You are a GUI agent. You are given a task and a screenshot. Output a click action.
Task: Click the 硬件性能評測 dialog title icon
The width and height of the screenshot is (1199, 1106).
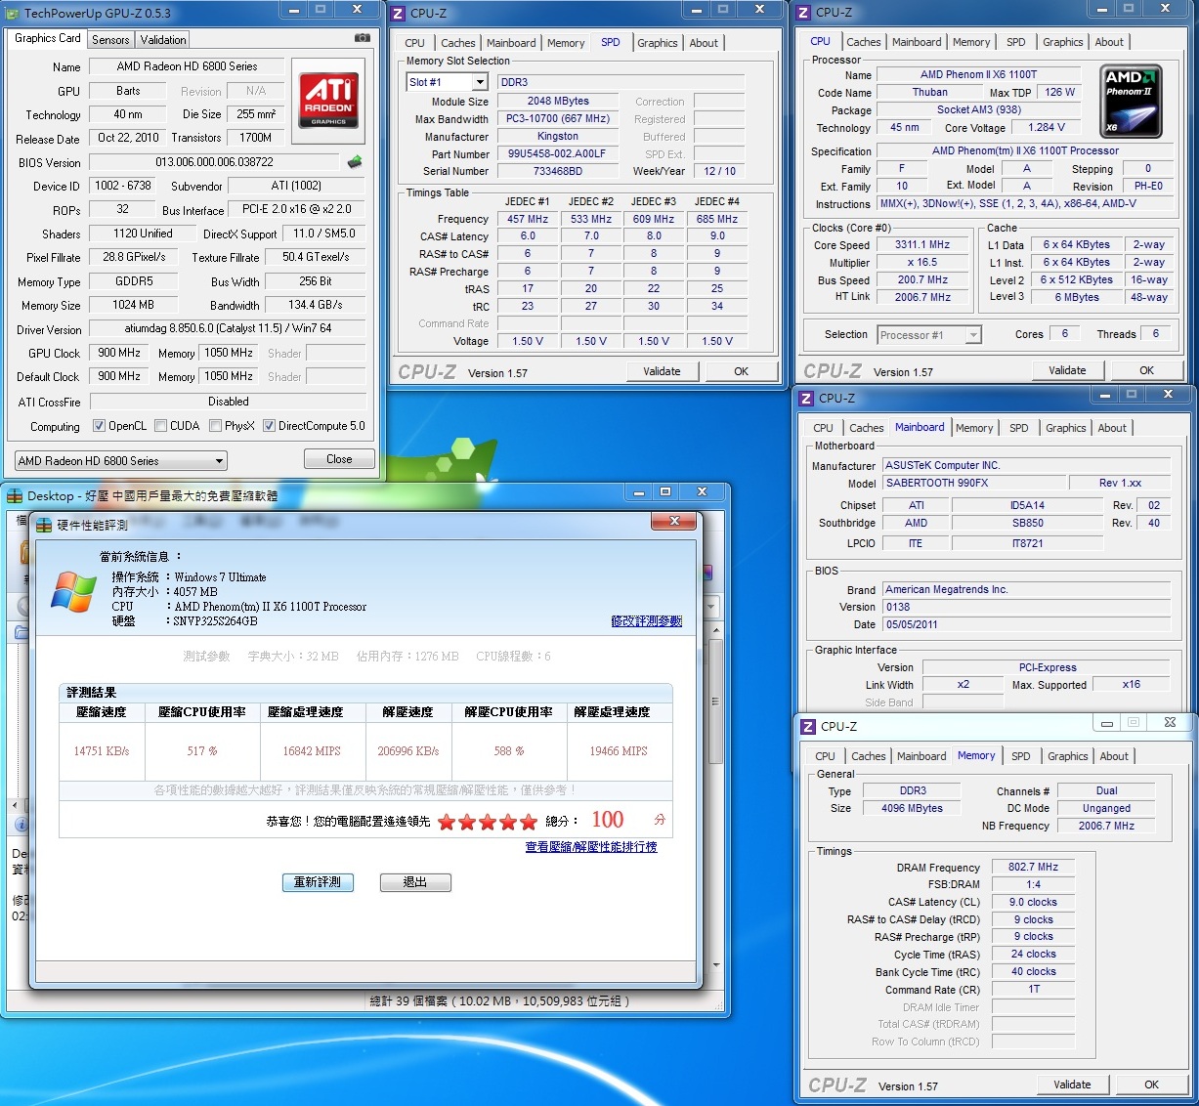tap(44, 525)
